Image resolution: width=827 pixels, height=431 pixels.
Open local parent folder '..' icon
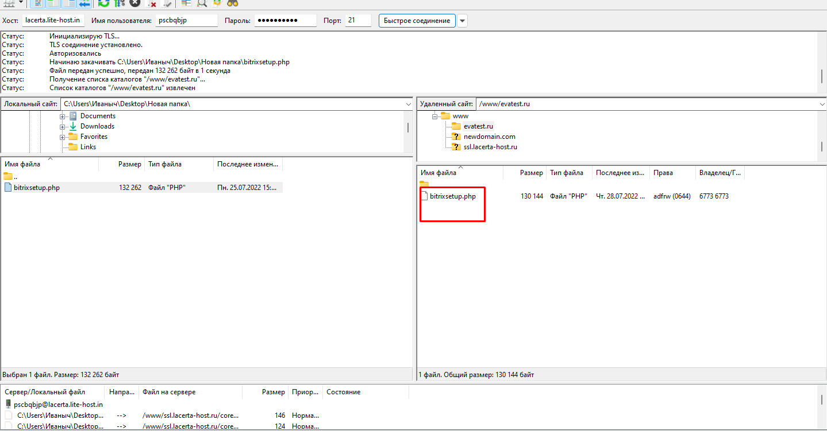[8, 176]
